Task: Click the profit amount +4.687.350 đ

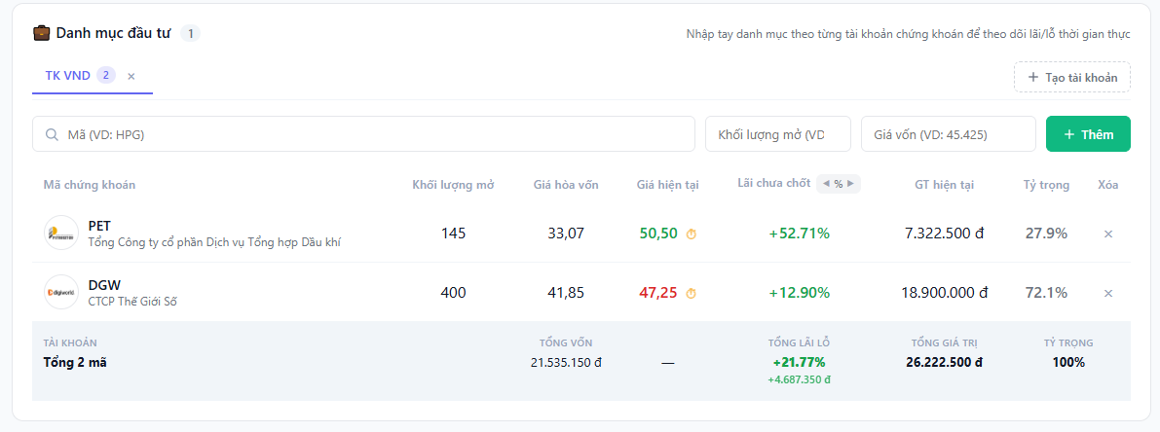Action: pyautogui.click(x=799, y=379)
